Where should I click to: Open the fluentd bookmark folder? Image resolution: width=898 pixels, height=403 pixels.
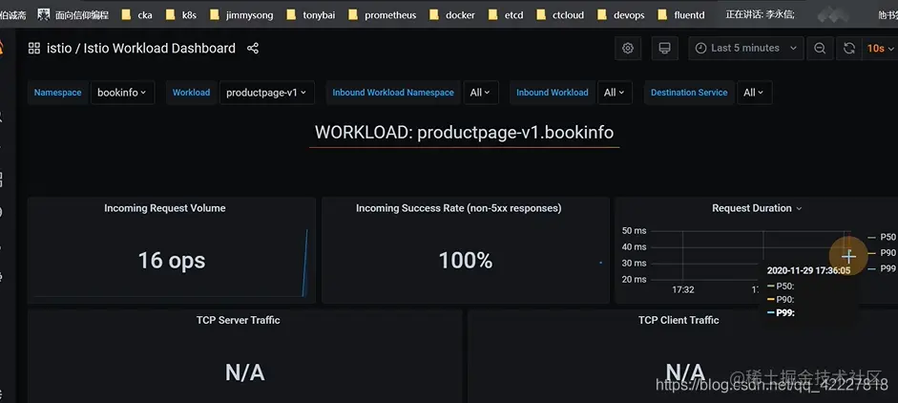click(x=681, y=15)
